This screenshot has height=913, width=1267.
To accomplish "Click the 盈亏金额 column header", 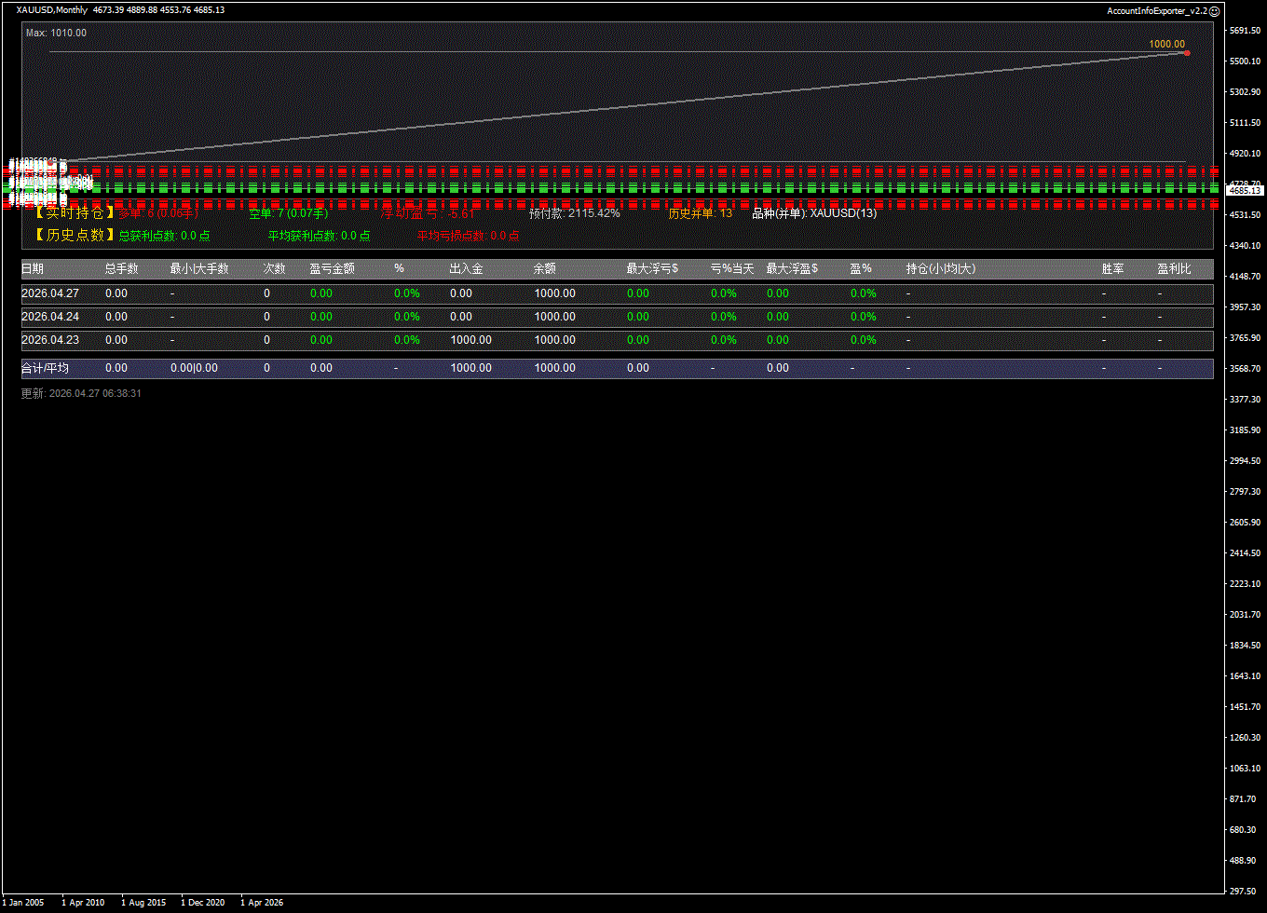I will coord(332,268).
